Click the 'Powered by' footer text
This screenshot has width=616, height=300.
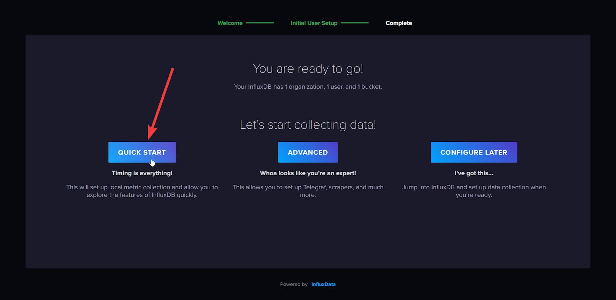[x=294, y=284]
